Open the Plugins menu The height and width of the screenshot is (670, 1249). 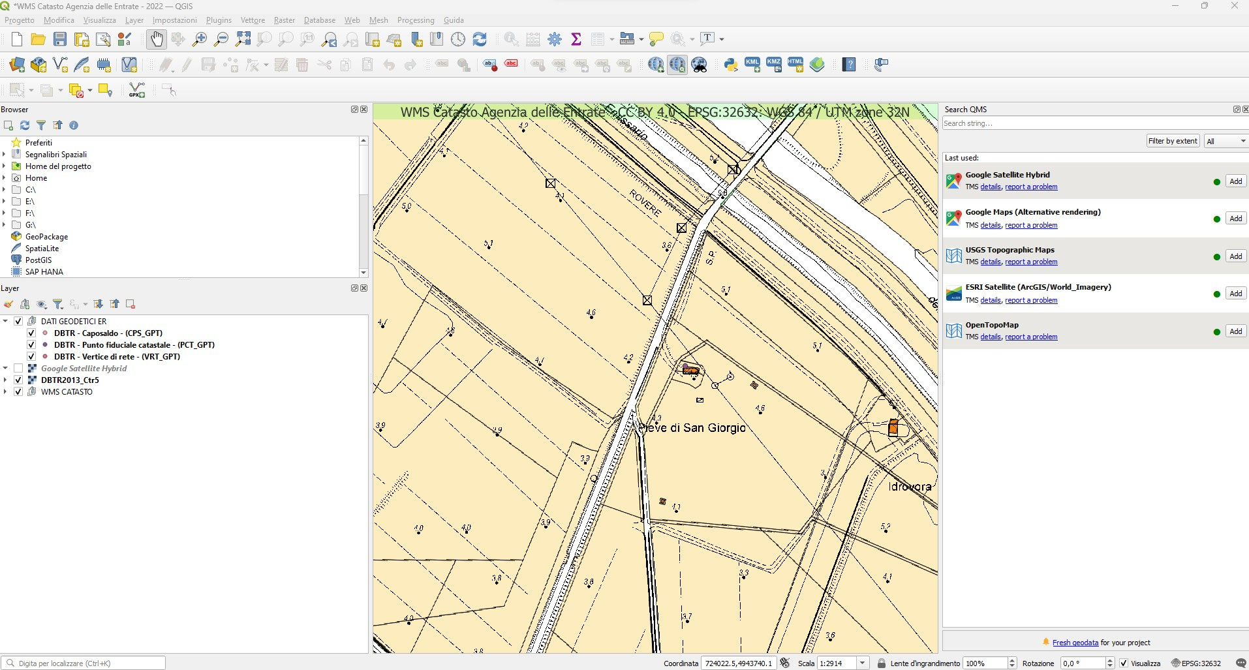(x=219, y=20)
